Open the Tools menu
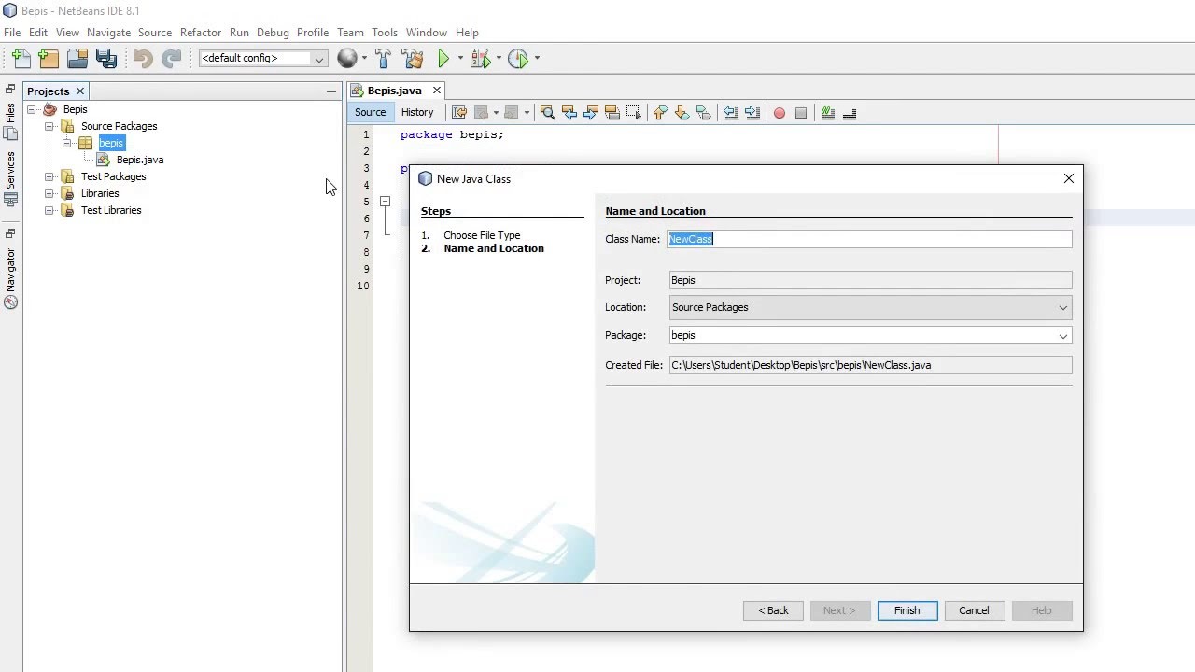This screenshot has height=672, width=1195. coord(384,32)
